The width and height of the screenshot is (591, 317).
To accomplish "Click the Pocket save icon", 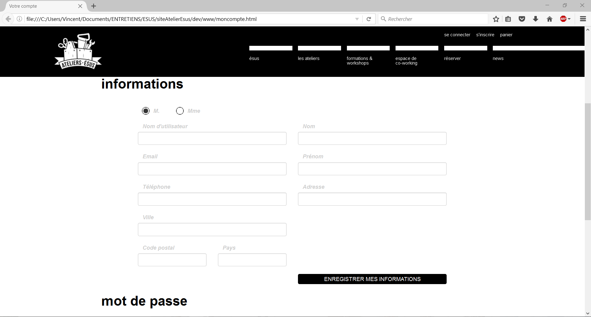I will coord(522,19).
